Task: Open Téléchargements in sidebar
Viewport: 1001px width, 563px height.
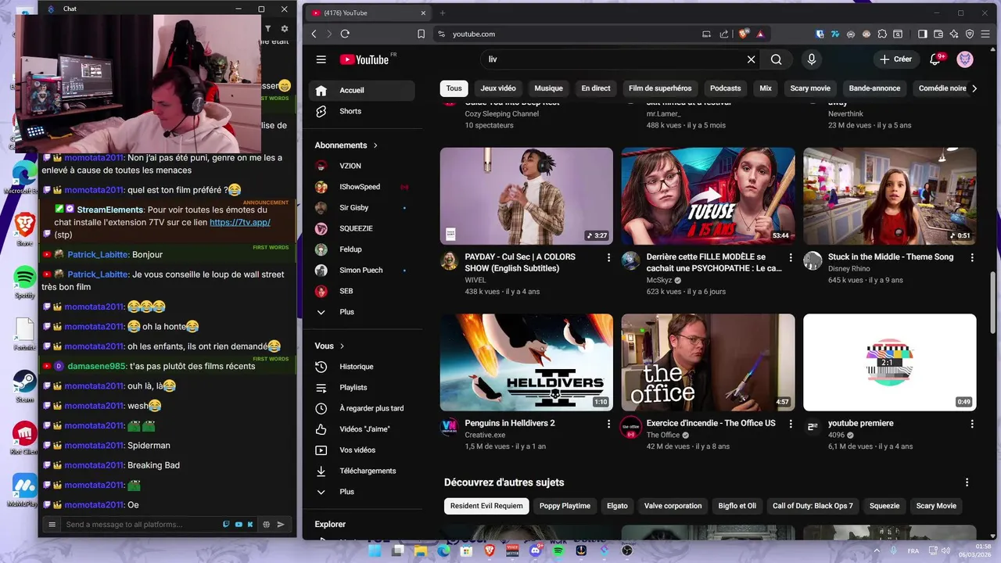Action: tap(361, 471)
